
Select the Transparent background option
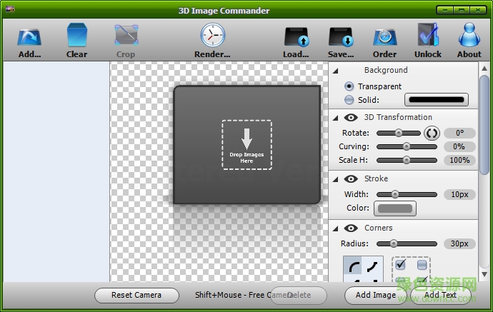pyautogui.click(x=349, y=86)
